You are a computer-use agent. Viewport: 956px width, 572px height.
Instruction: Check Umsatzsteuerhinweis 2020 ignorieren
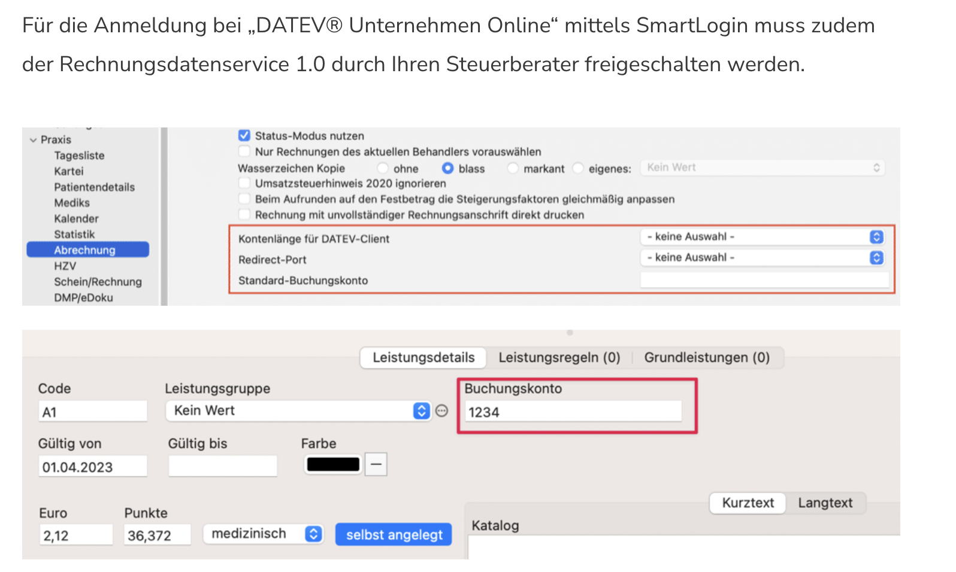pos(244,183)
